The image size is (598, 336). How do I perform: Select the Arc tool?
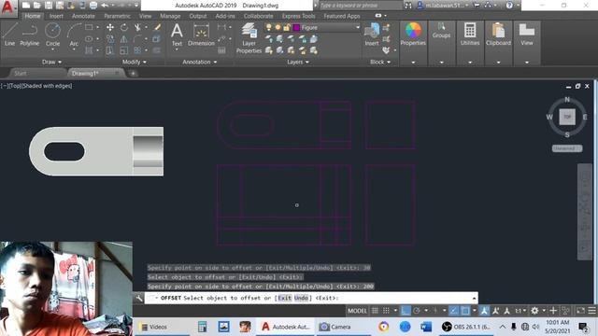point(74,35)
